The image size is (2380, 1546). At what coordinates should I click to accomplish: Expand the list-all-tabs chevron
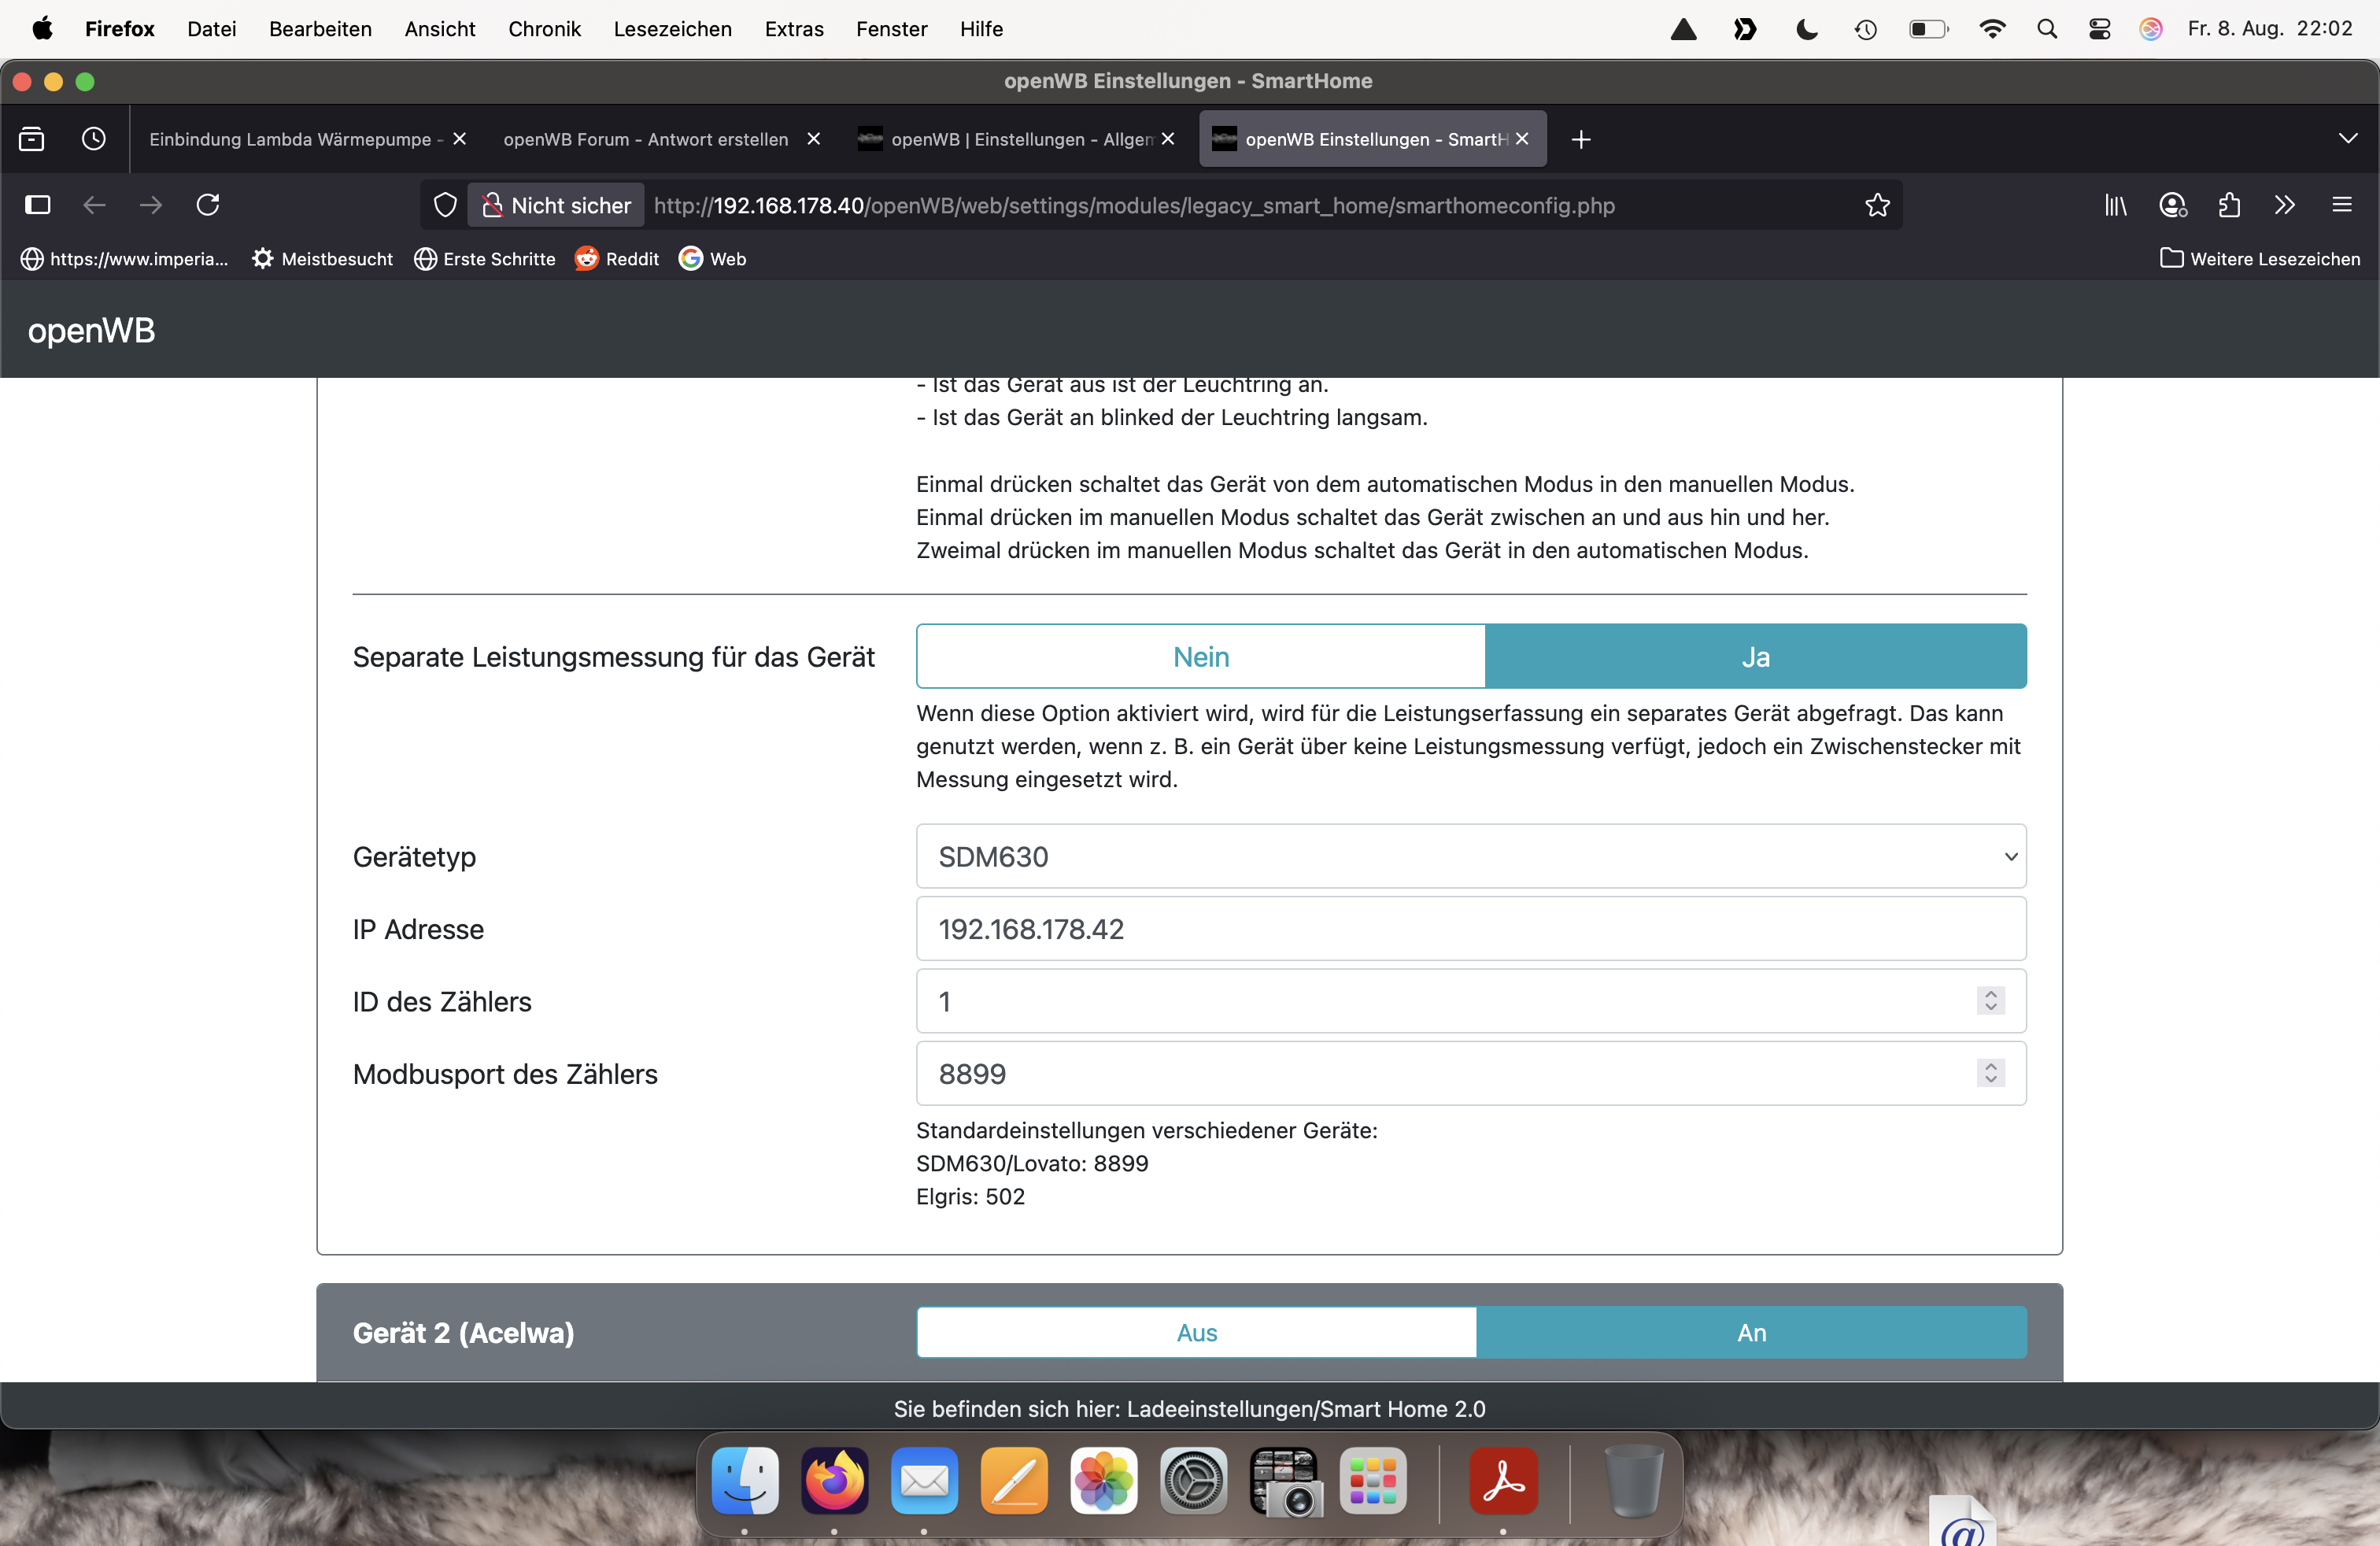(2347, 139)
